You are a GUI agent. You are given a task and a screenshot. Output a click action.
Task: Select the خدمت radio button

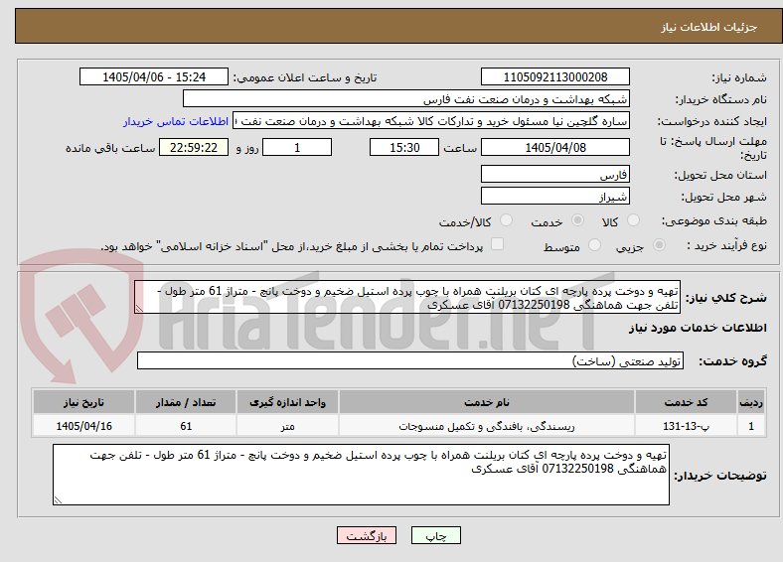point(577,220)
